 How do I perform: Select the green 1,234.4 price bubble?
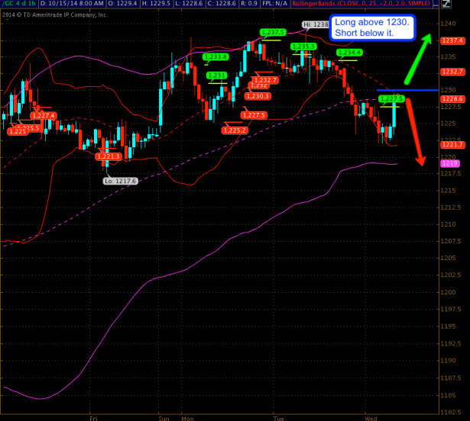349,52
